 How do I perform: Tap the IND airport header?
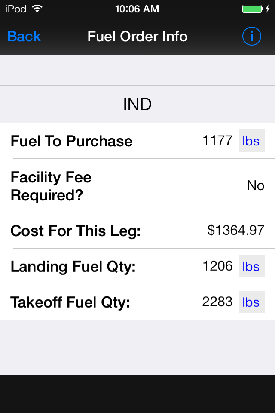point(137,104)
